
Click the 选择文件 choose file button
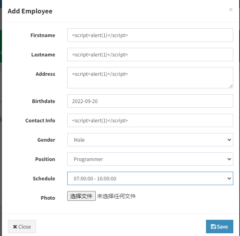pyautogui.click(x=81, y=196)
